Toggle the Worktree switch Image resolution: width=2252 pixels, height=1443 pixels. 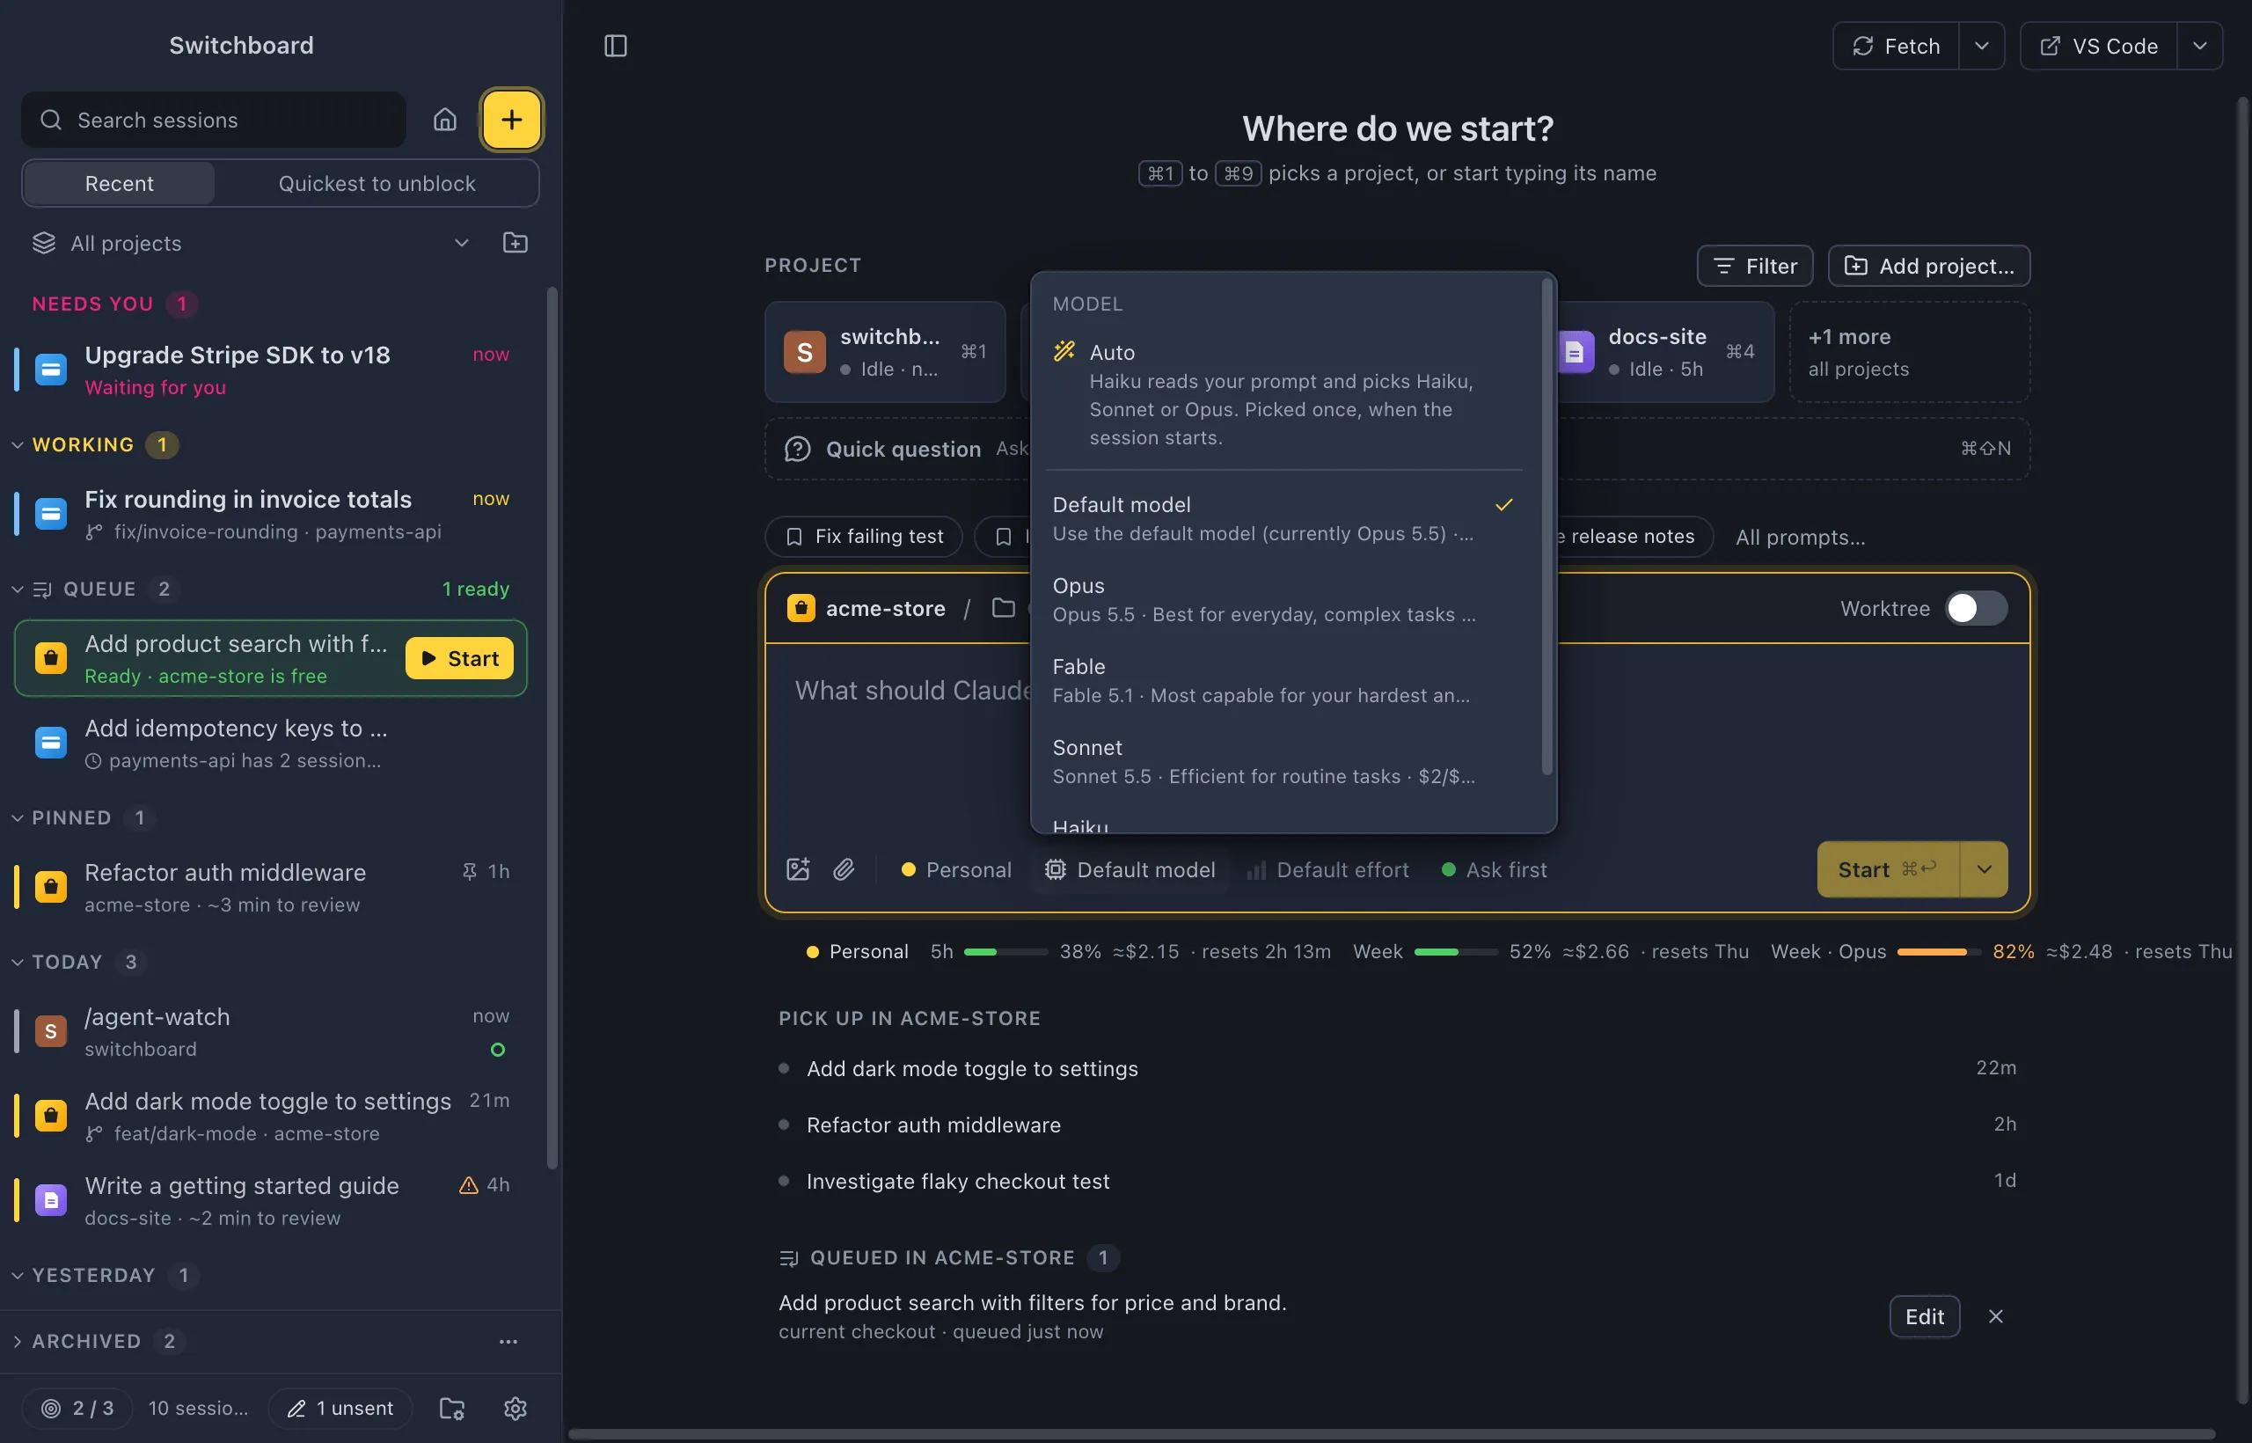[1976, 608]
